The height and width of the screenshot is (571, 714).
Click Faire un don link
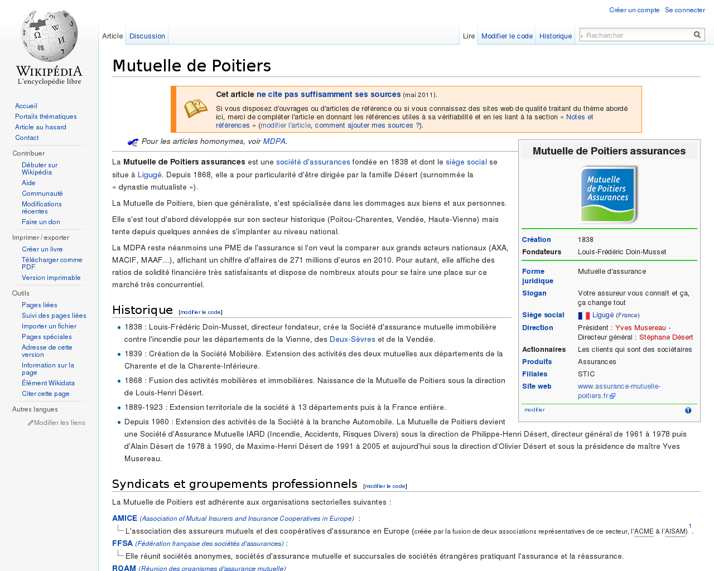pyautogui.click(x=41, y=222)
